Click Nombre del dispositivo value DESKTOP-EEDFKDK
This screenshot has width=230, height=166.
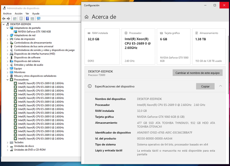pos(149,99)
